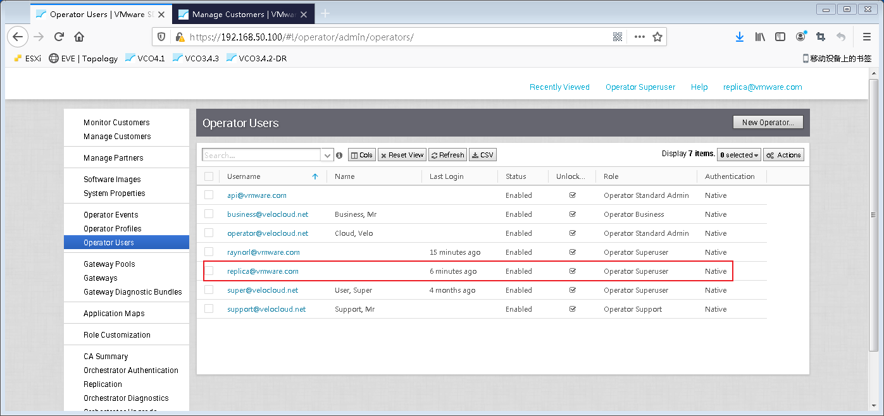
Task: Open the page actions three-dot menu
Action: 640,37
